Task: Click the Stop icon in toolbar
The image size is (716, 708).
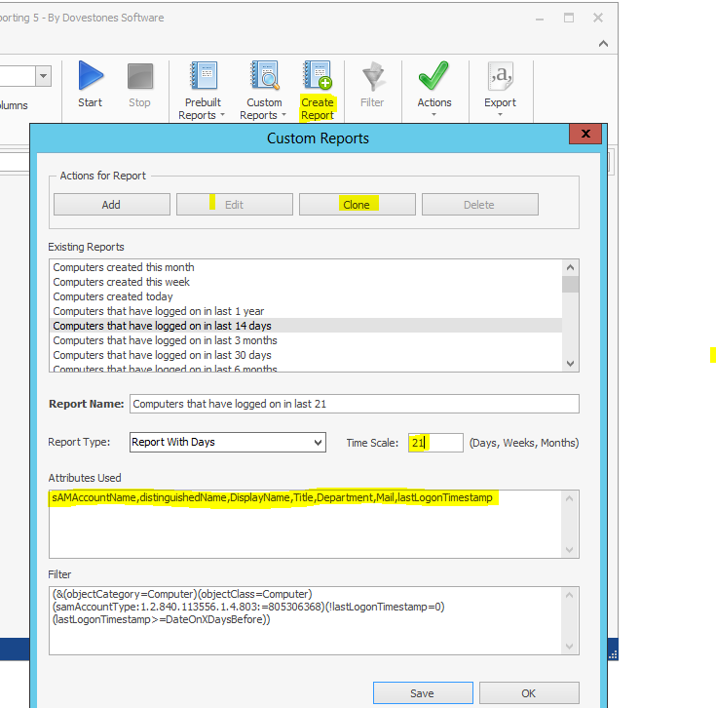Action: coord(139,76)
